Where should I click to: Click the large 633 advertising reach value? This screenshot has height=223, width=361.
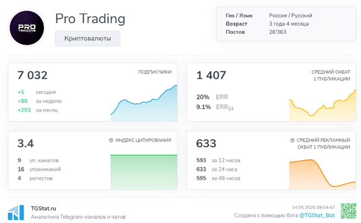point(206,144)
